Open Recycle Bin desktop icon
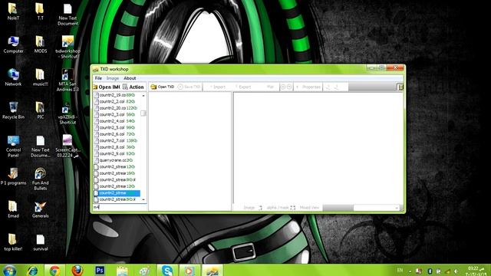491x276 pixels. point(13,110)
